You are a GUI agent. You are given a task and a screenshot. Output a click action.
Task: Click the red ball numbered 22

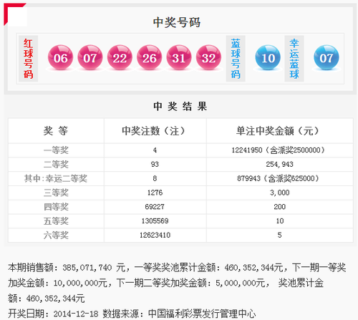[x=120, y=57]
